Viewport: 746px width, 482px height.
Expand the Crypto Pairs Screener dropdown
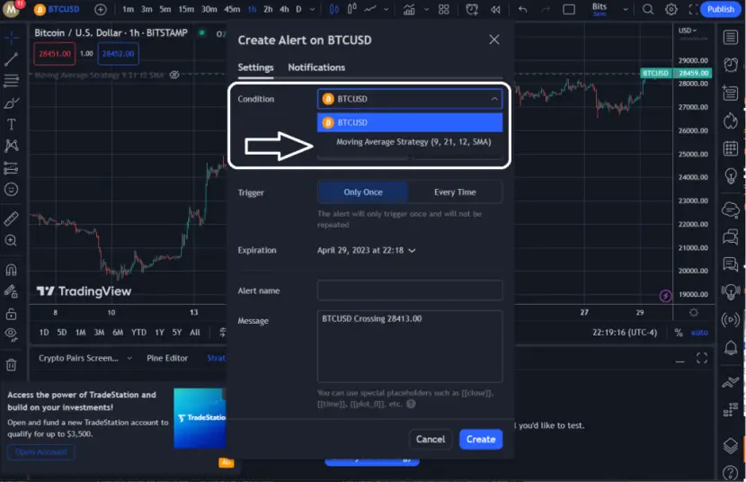[129, 358]
